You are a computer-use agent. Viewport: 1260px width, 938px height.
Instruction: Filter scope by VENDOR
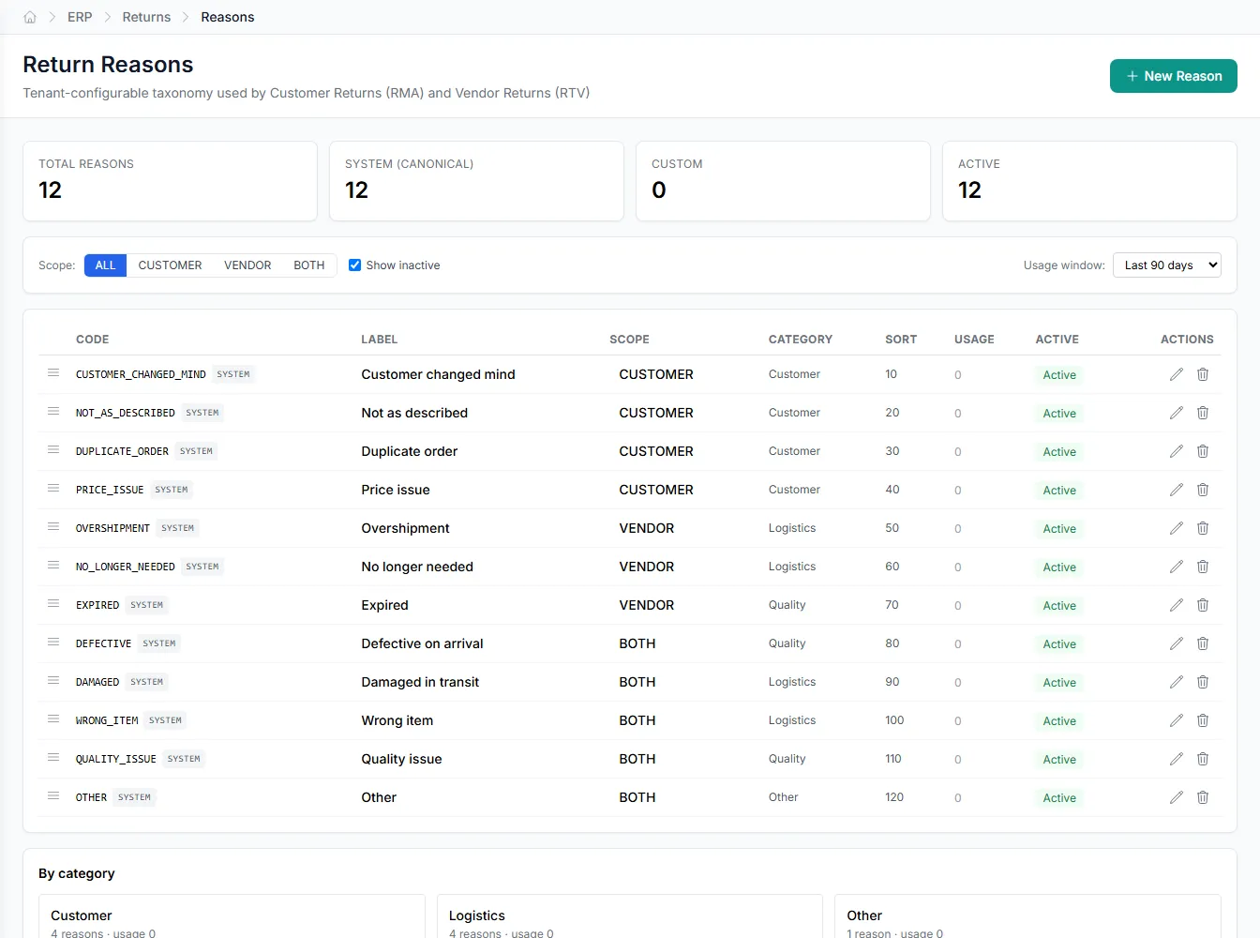tap(247, 265)
